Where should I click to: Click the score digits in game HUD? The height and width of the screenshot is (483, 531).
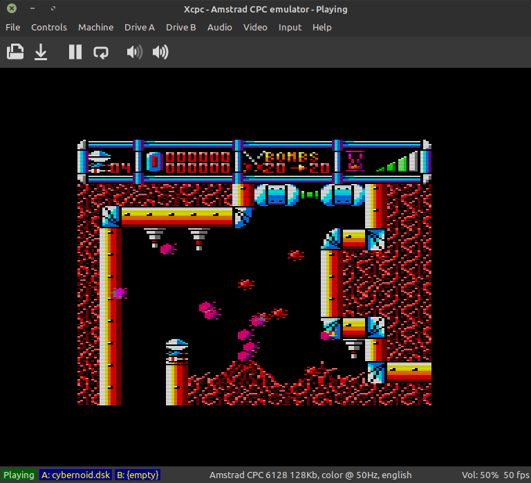[198, 162]
